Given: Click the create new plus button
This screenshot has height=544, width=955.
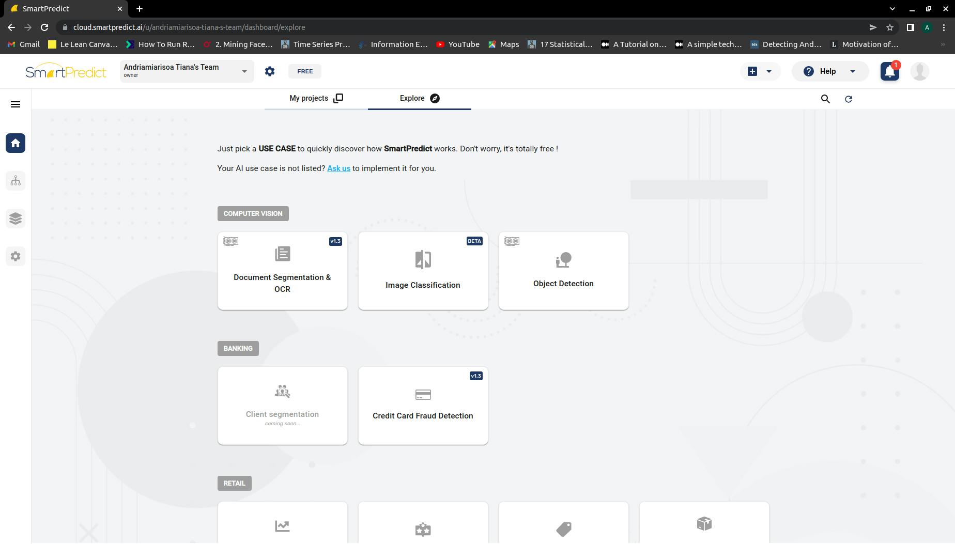Looking at the screenshot, I should (752, 71).
